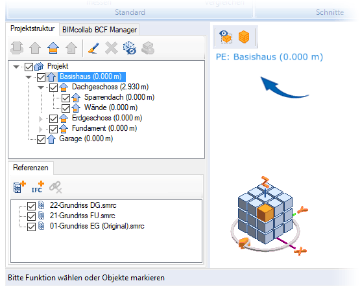Click the blue-orange storey arrow toolbar icon
Screen dimensions: 360x292
(53, 48)
